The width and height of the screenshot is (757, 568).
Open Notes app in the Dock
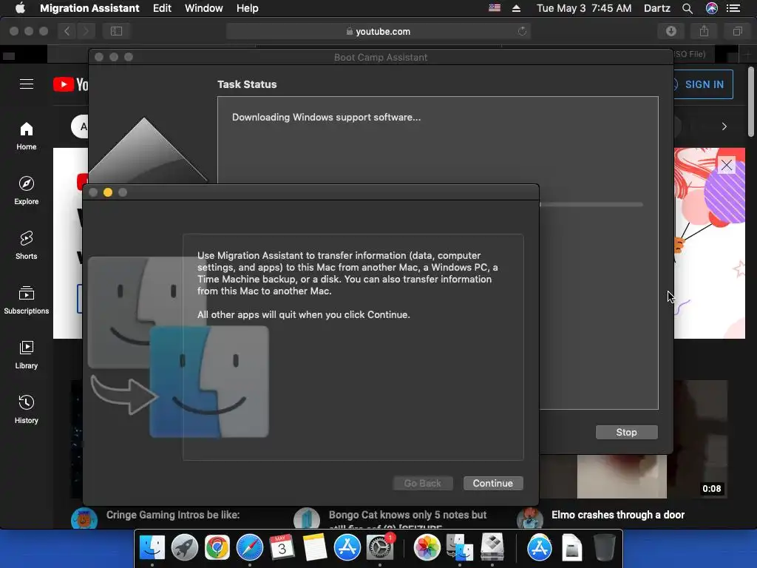point(314,547)
